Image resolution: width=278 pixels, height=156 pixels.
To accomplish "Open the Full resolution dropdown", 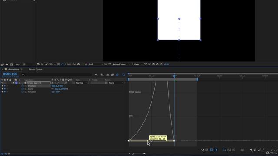I will [x=96, y=64].
